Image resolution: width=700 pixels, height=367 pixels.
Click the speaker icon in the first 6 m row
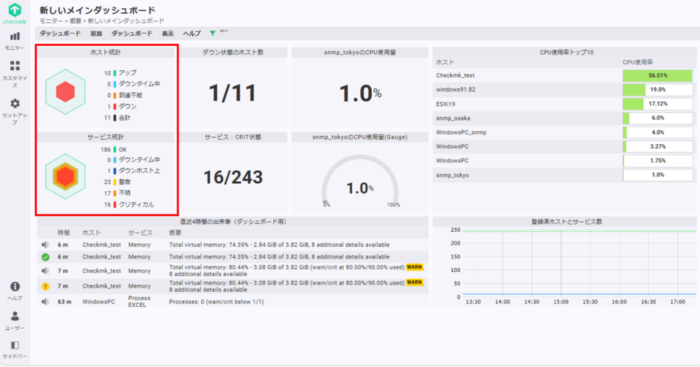click(x=45, y=245)
